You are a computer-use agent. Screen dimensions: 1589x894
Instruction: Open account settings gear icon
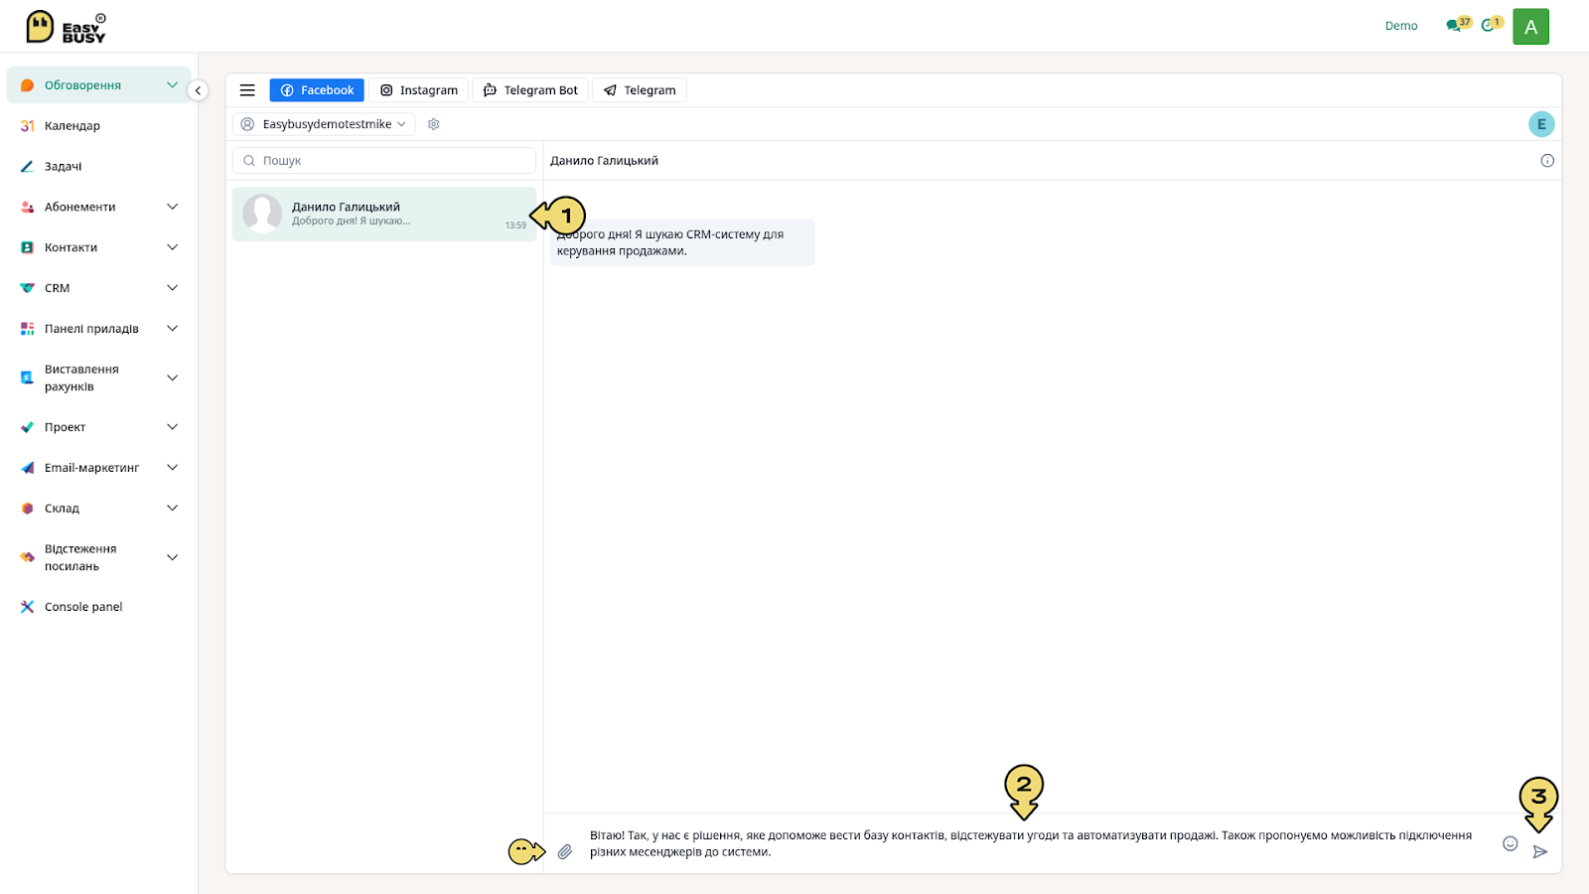(434, 124)
